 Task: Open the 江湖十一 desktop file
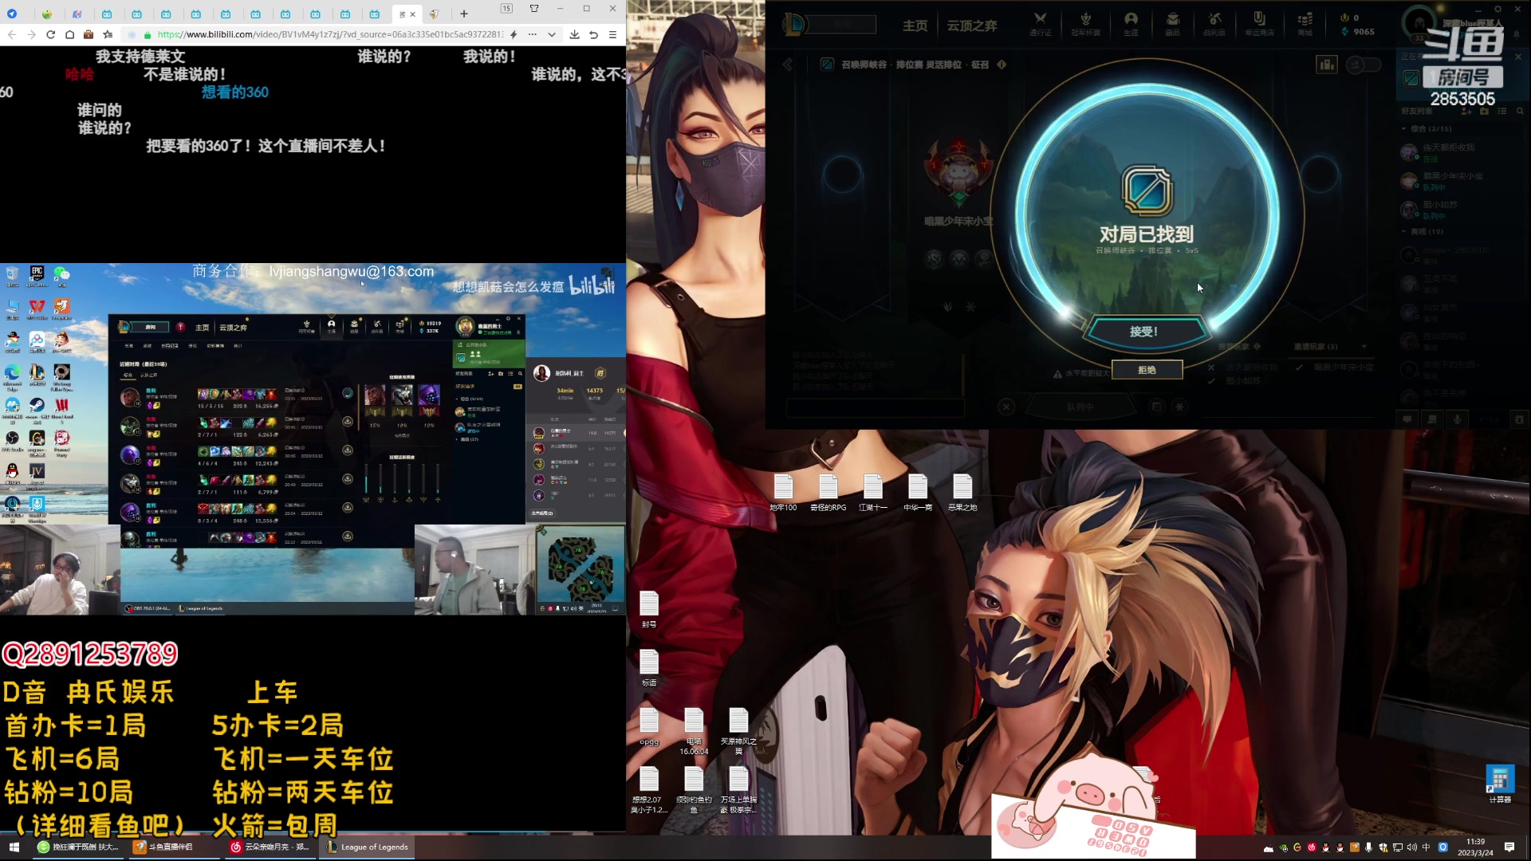[873, 493]
